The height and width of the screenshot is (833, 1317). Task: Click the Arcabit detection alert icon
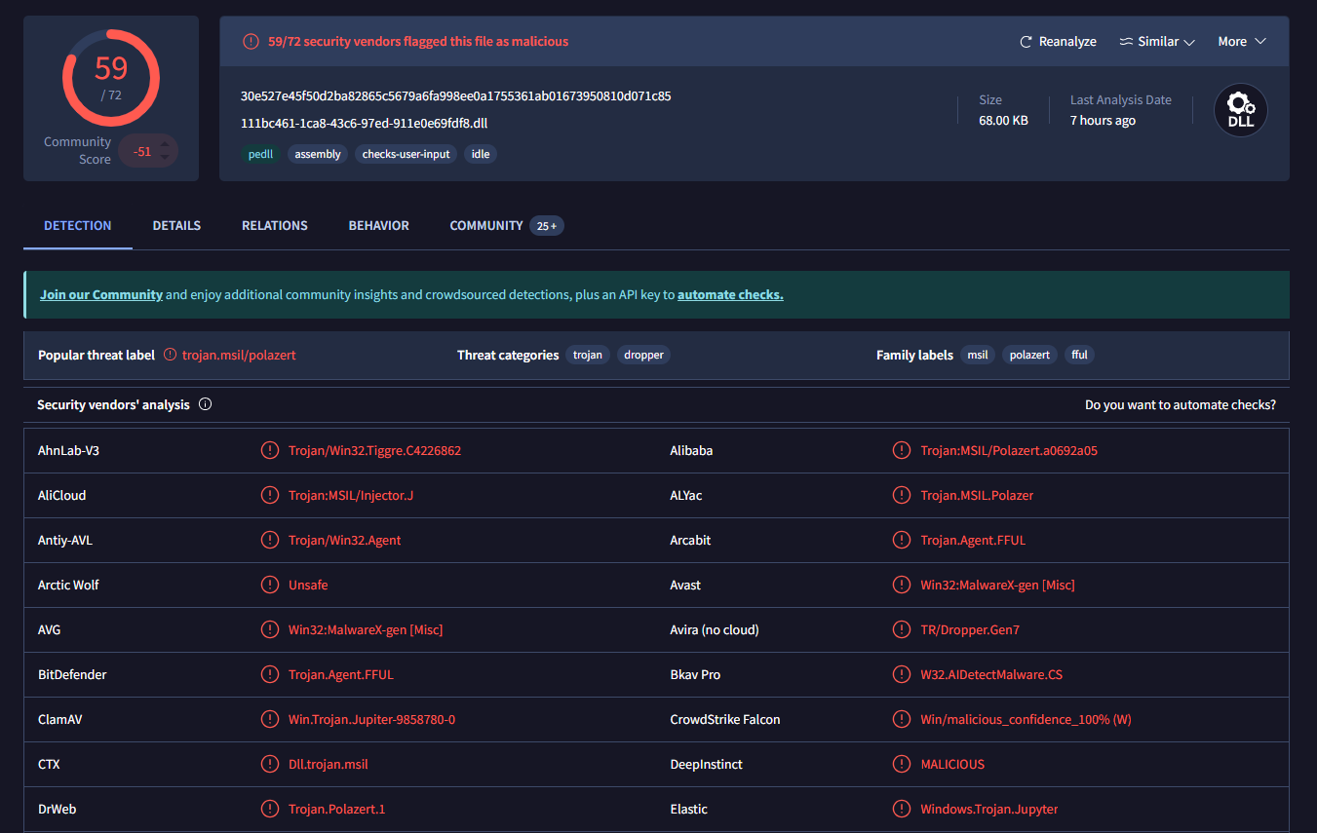902,540
